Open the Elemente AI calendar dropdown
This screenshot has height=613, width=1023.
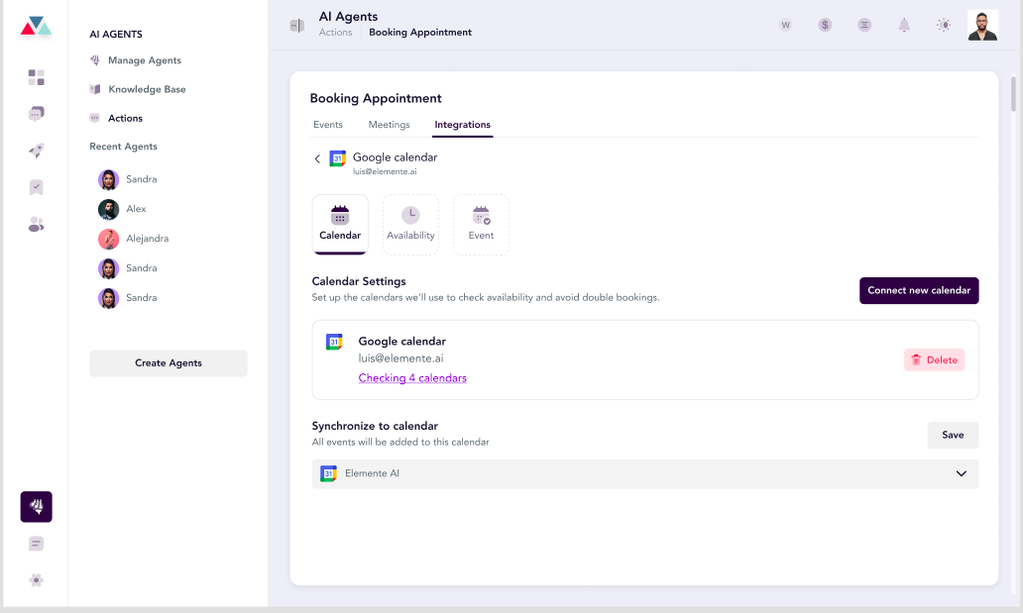pyautogui.click(x=644, y=474)
